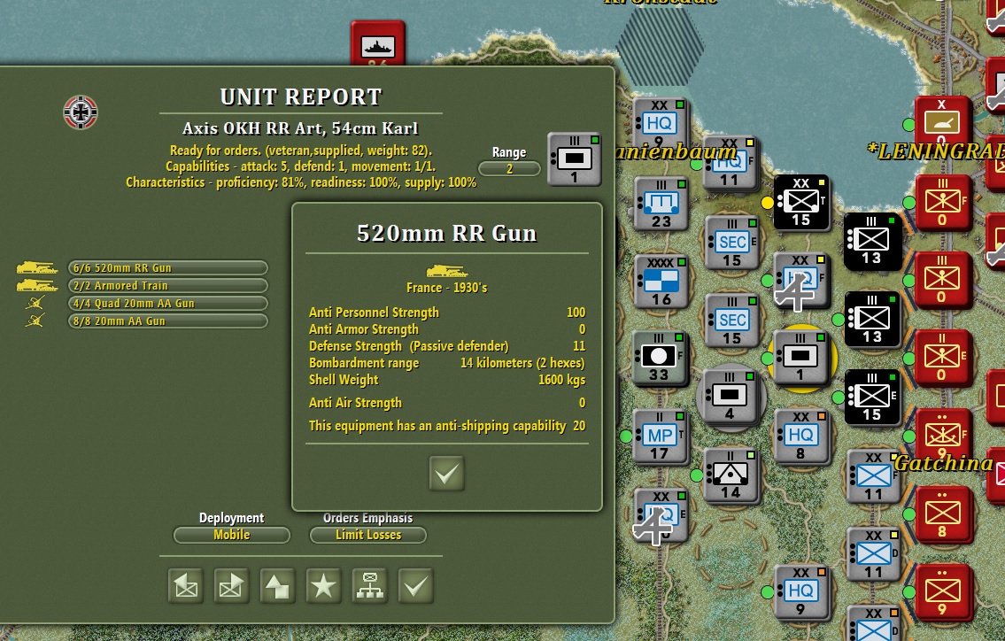Image resolution: width=1005 pixels, height=641 pixels.
Task: Select the 8/8 20mm AA Gun row
Action: point(168,321)
